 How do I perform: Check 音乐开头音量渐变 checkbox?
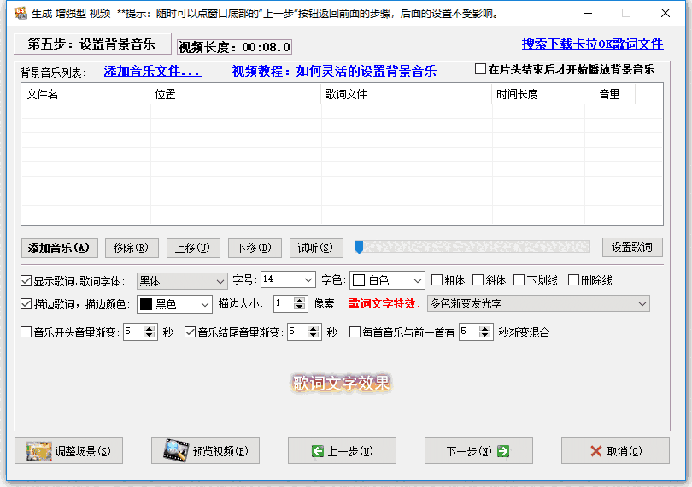26,332
